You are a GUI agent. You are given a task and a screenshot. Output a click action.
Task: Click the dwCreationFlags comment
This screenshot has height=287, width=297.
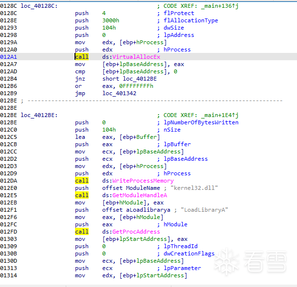tap(189, 253)
